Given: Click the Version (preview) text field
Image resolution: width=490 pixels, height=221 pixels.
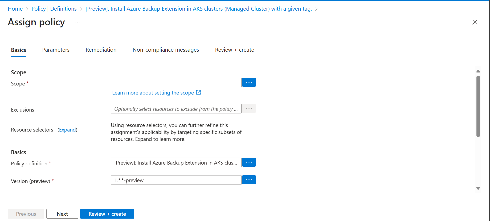Looking at the screenshot, I should click(x=176, y=180).
